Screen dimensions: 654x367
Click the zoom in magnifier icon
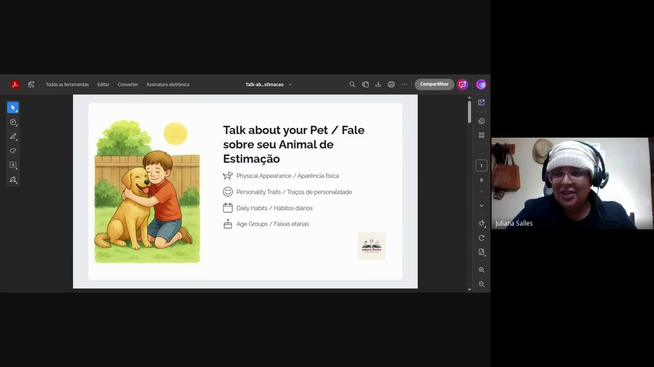click(481, 270)
